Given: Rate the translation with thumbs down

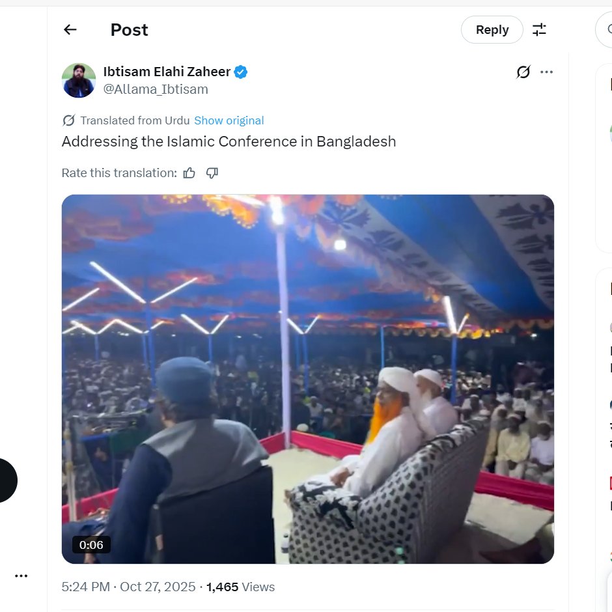Looking at the screenshot, I should (212, 173).
